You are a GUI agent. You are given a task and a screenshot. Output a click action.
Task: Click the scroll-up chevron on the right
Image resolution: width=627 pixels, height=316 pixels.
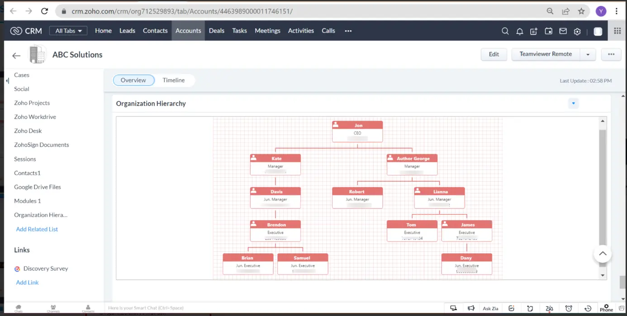603,254
